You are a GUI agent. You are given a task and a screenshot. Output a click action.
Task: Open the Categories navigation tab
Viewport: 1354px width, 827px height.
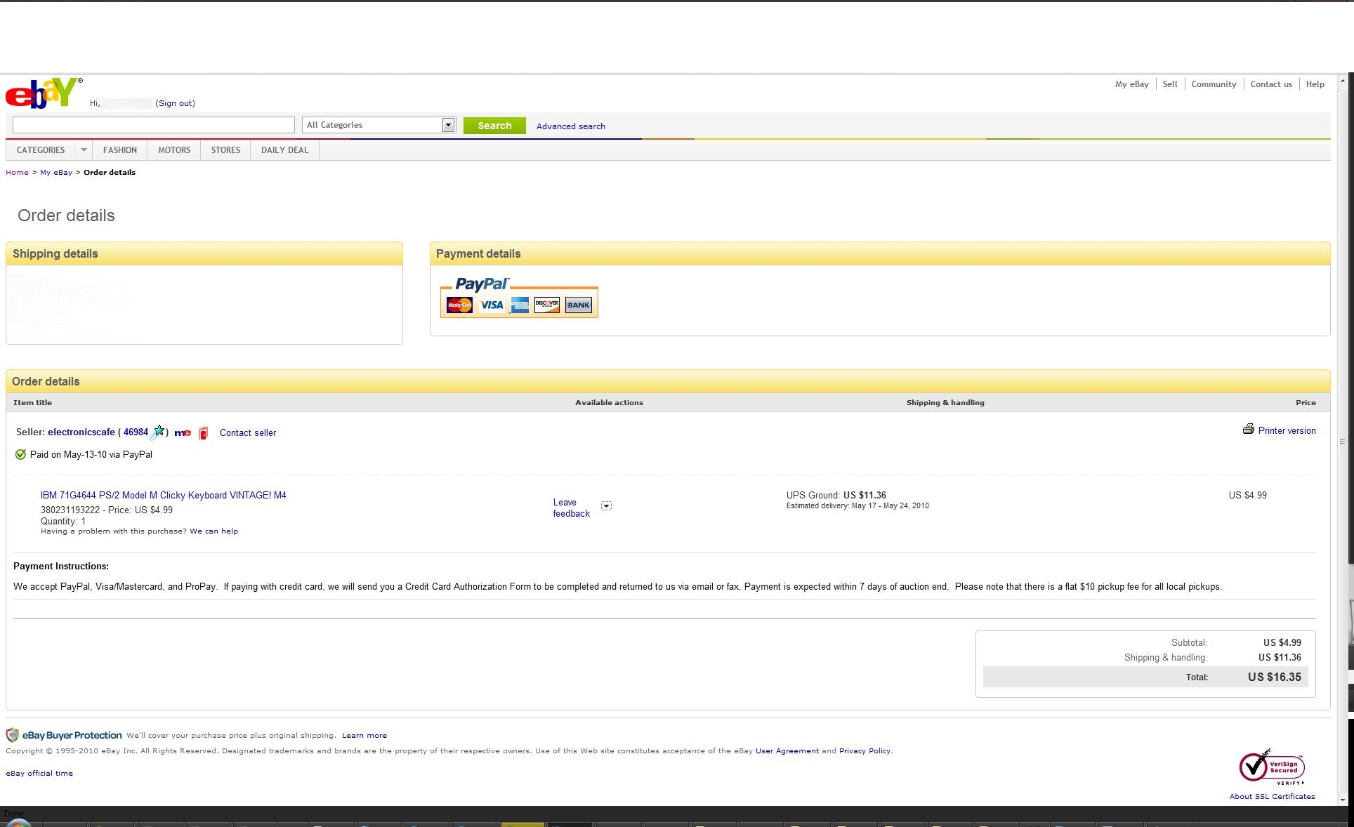pos(41,150)
